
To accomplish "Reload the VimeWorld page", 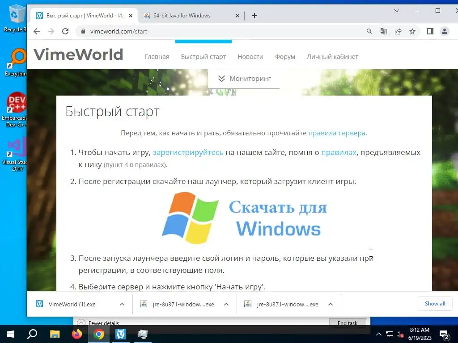I will point(65,31).
